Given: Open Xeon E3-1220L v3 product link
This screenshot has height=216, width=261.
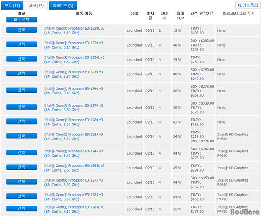Looking at the screenshot, I should pos(74,30).
